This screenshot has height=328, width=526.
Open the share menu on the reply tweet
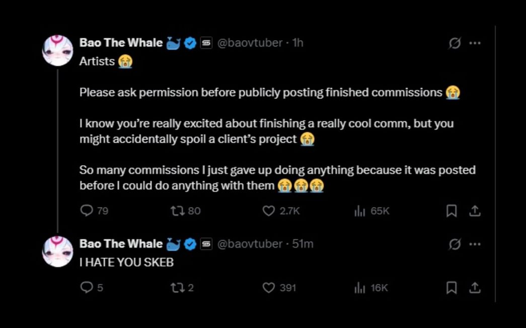tap(476, 287)
